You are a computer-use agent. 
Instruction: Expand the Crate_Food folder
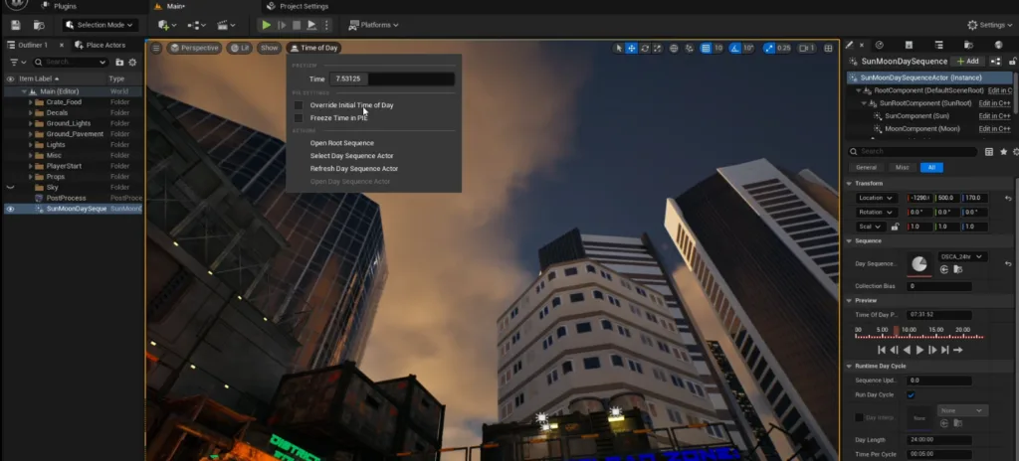coord(31,102)
